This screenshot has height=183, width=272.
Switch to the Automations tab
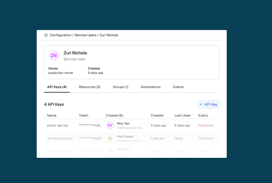pyautogui.click(x=151, y=87)
